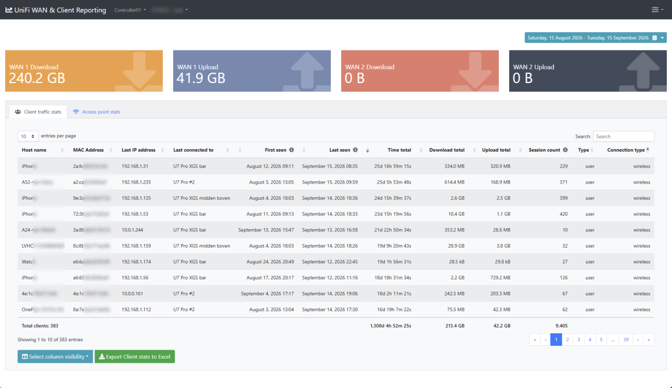Click session count value 420
This screenshot has width=672, height=388.
[563, 214]
